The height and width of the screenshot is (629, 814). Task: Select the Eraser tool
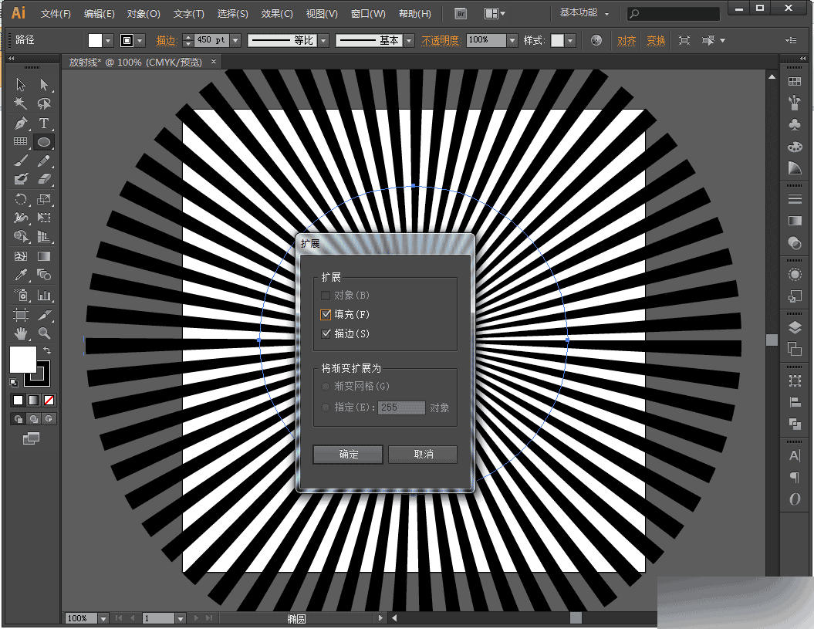coord(44,179)
